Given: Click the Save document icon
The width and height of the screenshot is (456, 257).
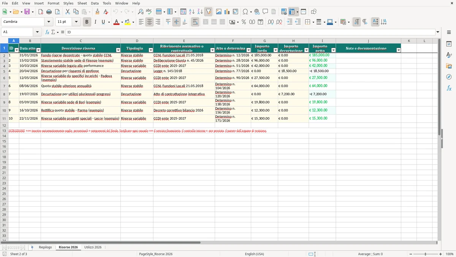Looking at the screenshot, I should tap(27, 12).
